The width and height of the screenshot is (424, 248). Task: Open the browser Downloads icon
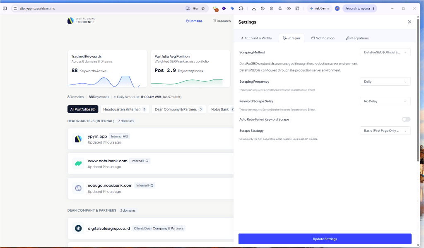click(x=254, y=8)
